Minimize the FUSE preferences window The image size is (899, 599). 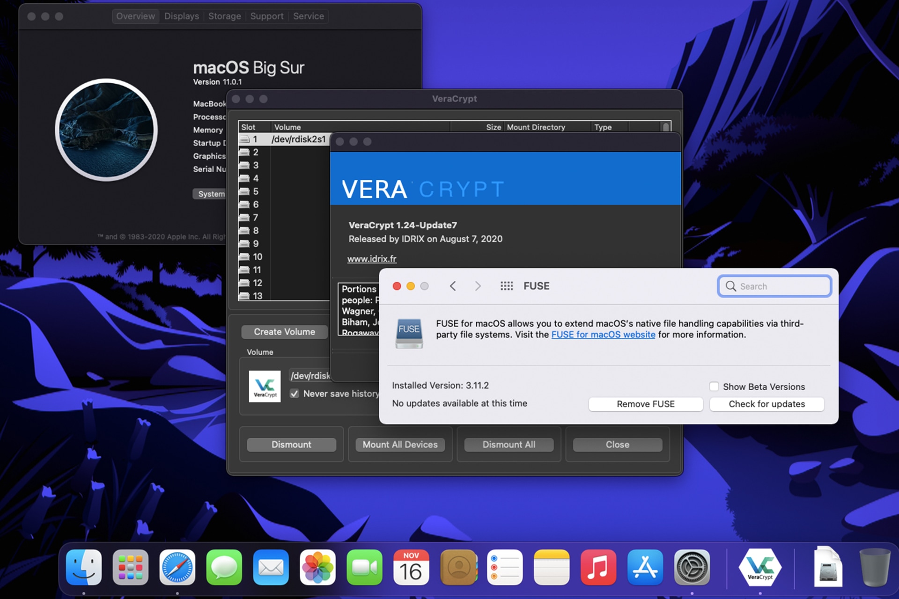[x=411, y=286]
